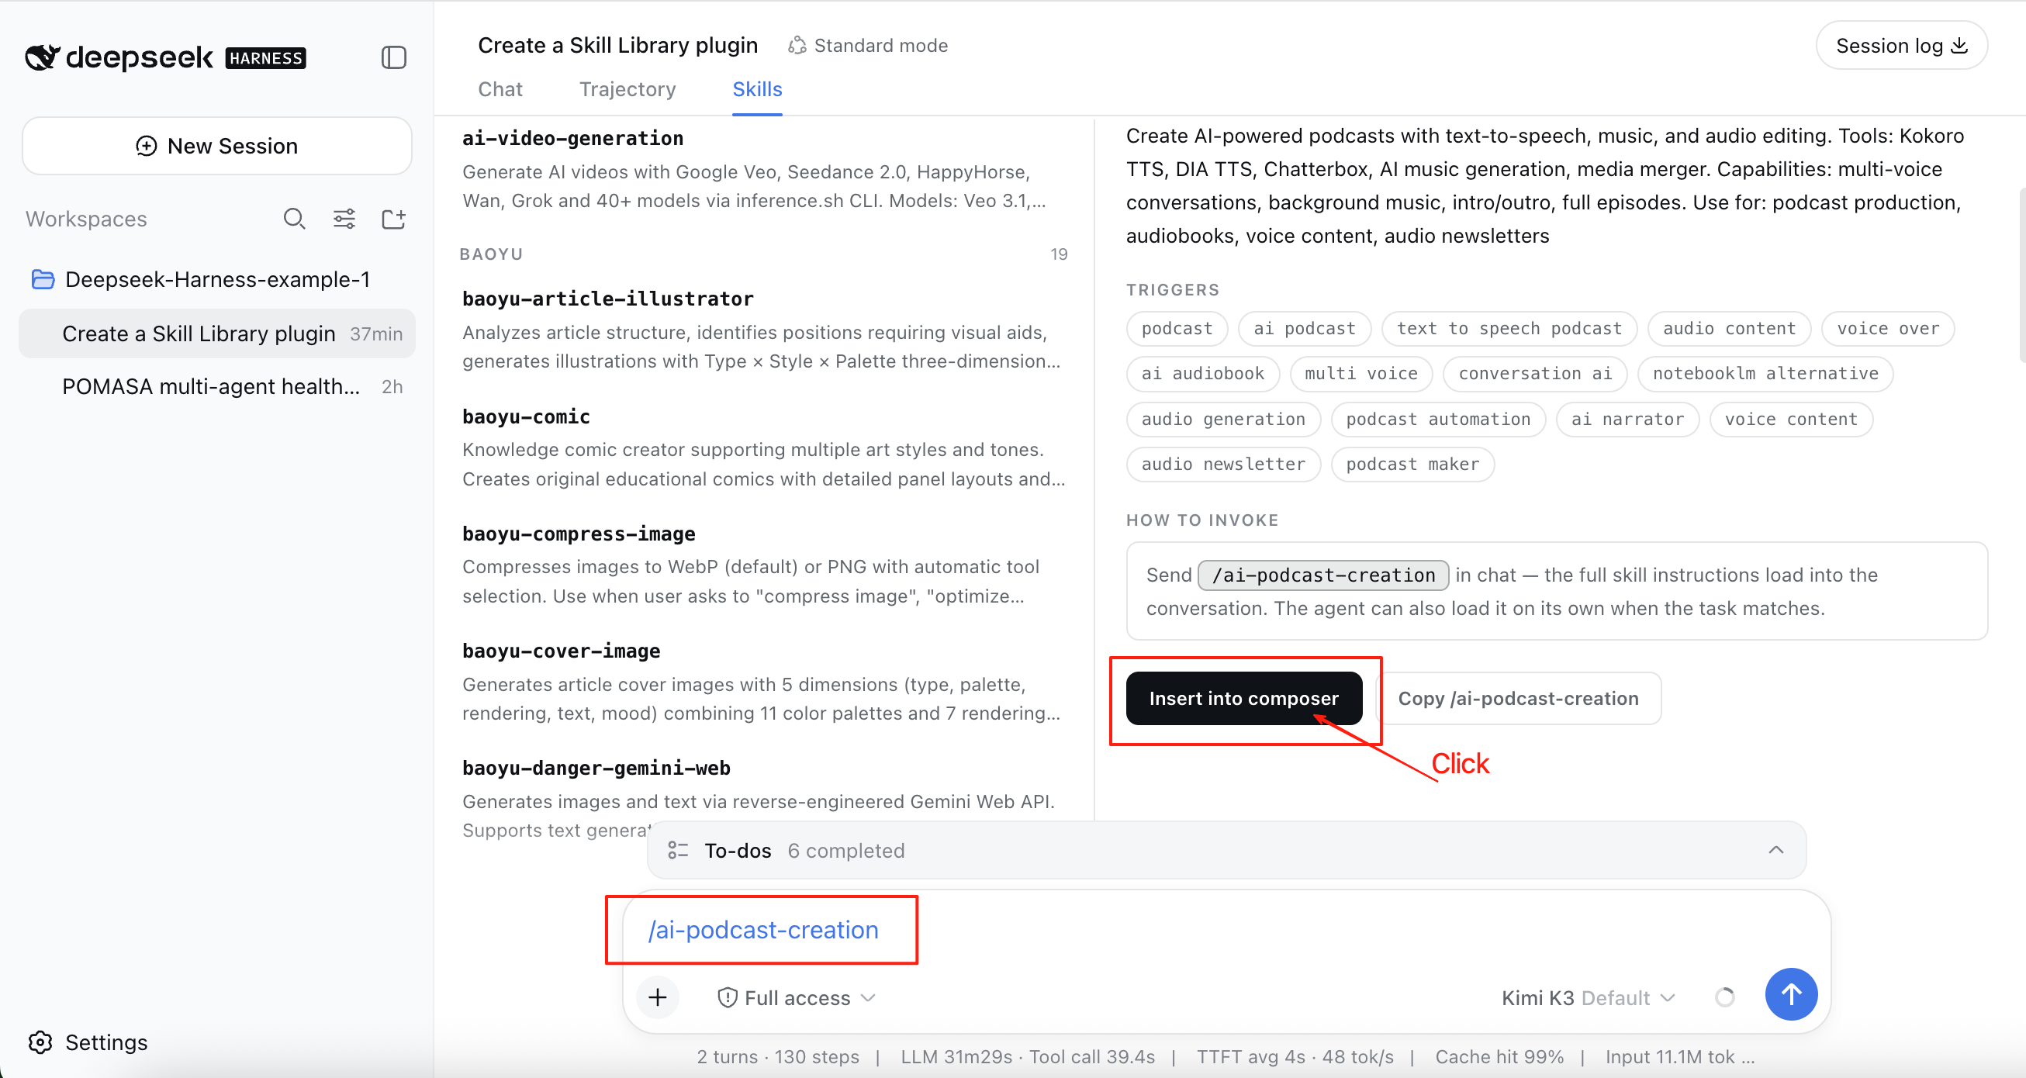Click Copy /ai-podcast-creation button
This screenshot has height=1078, width=2026.
(x=1518, y=698)
